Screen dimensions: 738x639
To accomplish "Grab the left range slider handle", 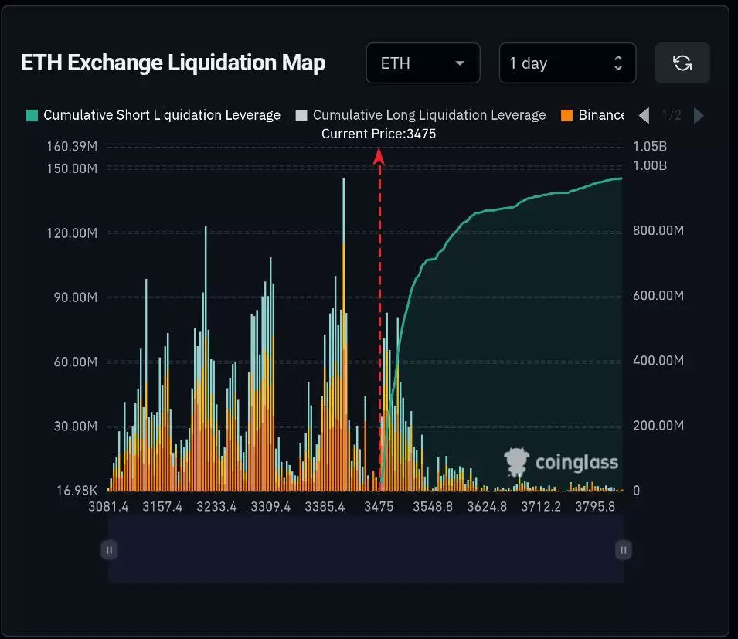I will pyautogui.click(x=109, y=550).
